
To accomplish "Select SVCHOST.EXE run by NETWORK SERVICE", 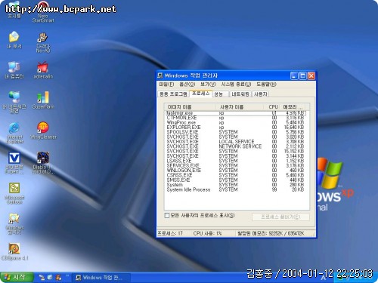I will click(x=235, y=146).
